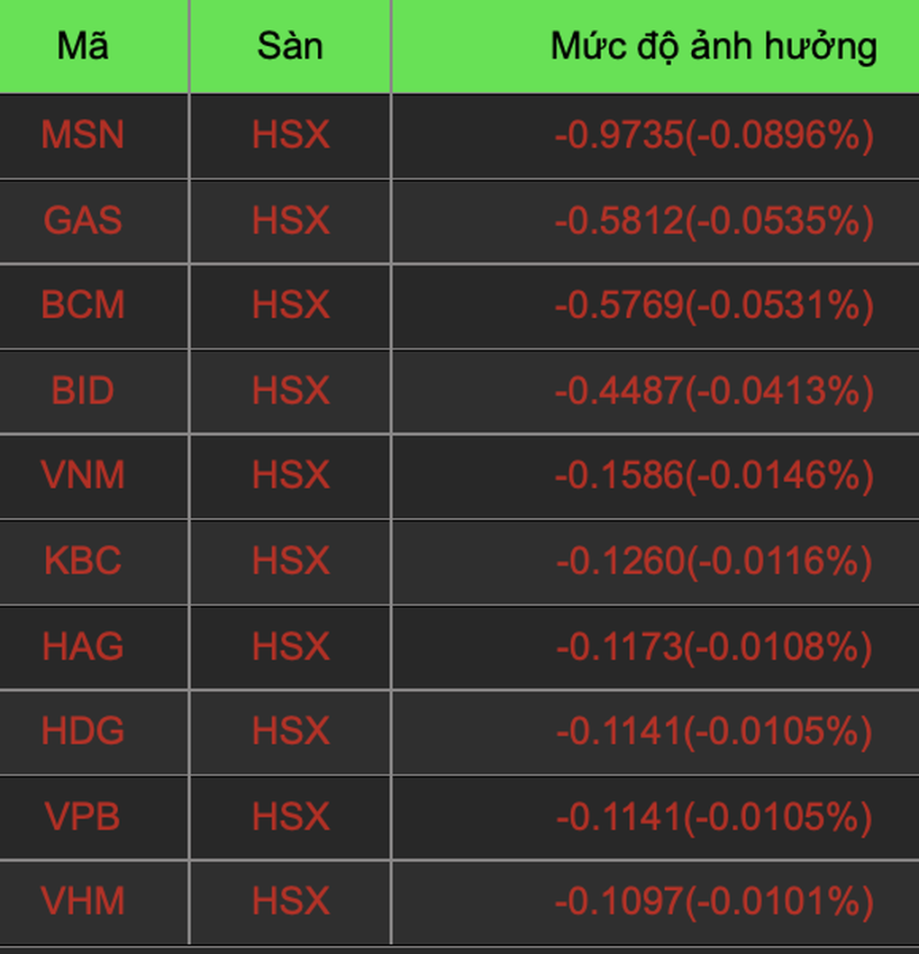
Task: Open the MSN stock code
Action: [x=83, y=134]
